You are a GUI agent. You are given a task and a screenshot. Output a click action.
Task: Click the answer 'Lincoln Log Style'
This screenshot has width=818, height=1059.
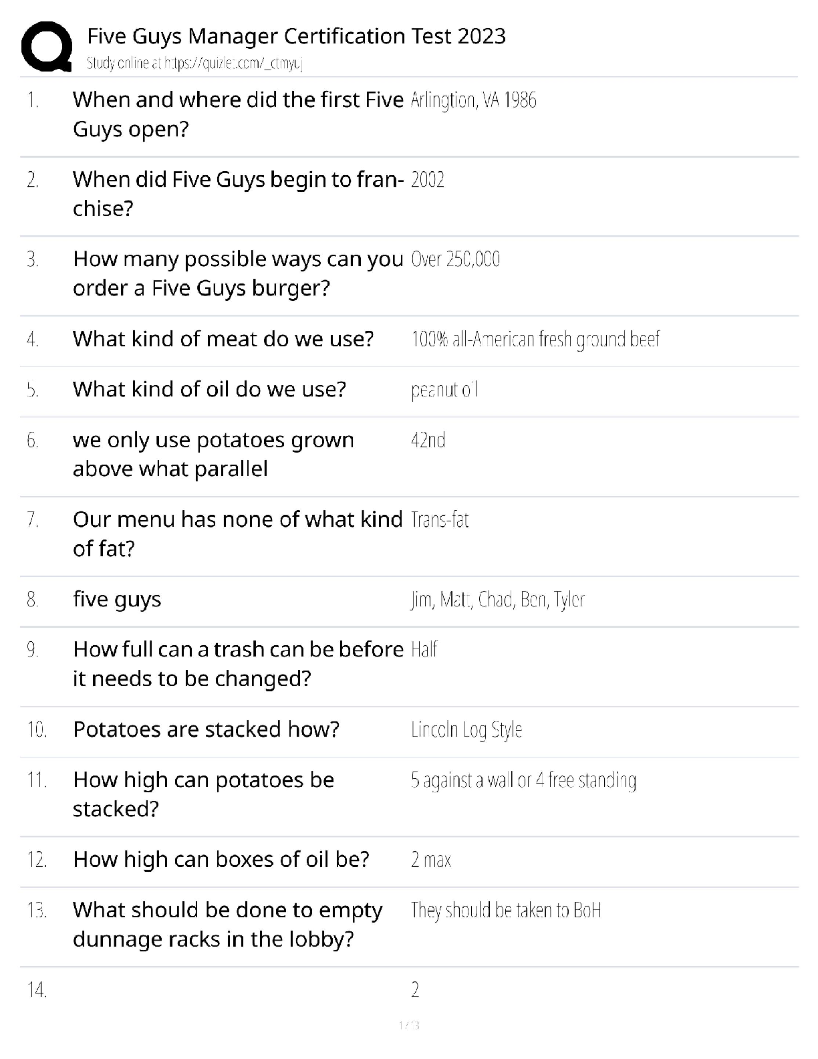point(466,729)
